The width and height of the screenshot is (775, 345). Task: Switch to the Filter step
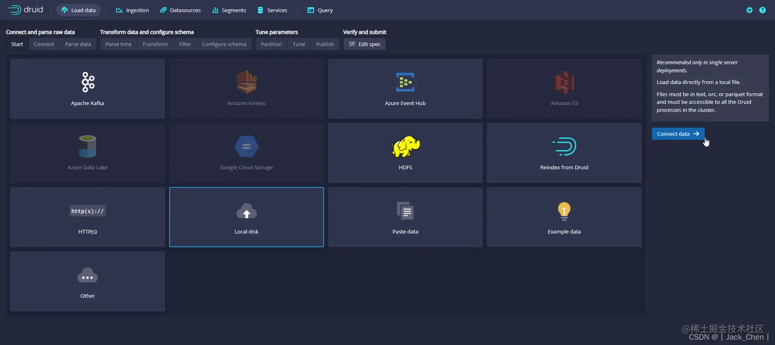coord(185,44)
